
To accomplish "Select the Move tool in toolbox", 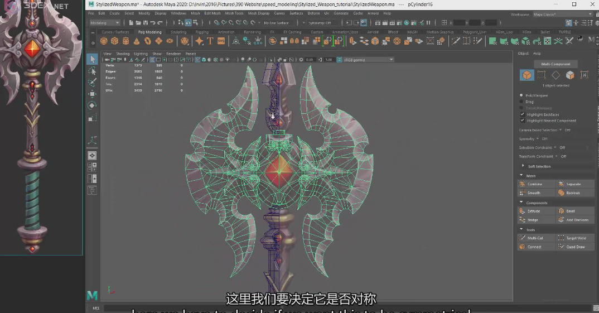I will pyautogui.click(x=92, y=94).
